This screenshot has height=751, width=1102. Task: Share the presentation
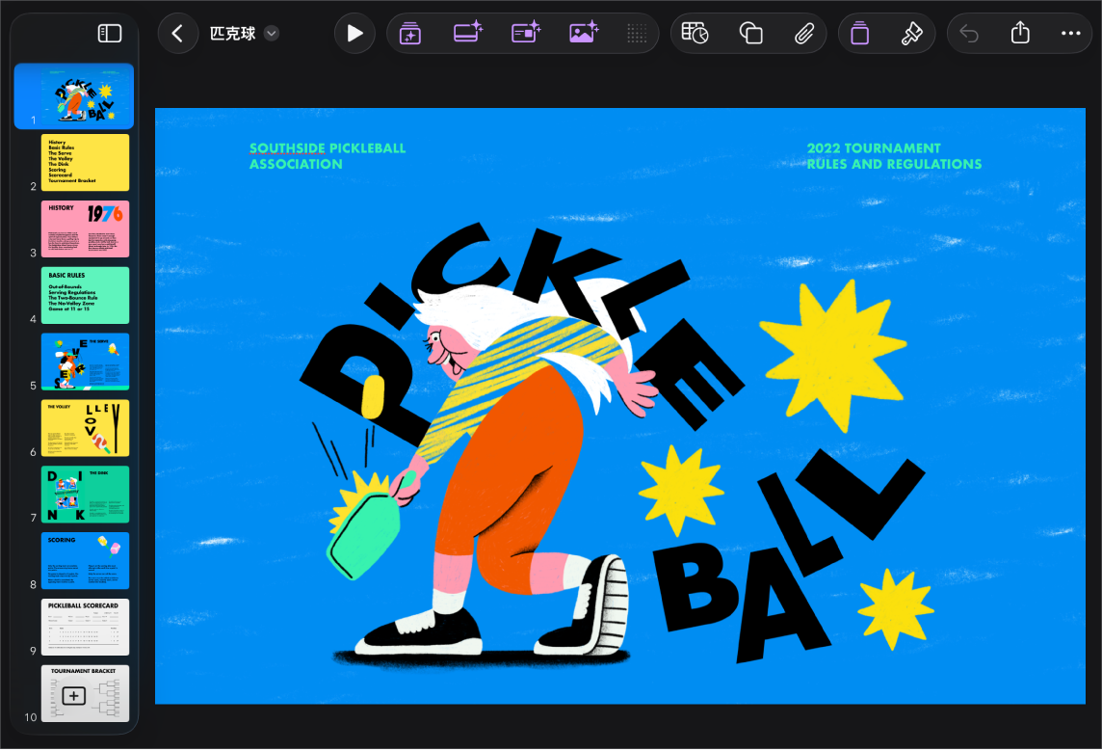click(x=1020, y=34)
